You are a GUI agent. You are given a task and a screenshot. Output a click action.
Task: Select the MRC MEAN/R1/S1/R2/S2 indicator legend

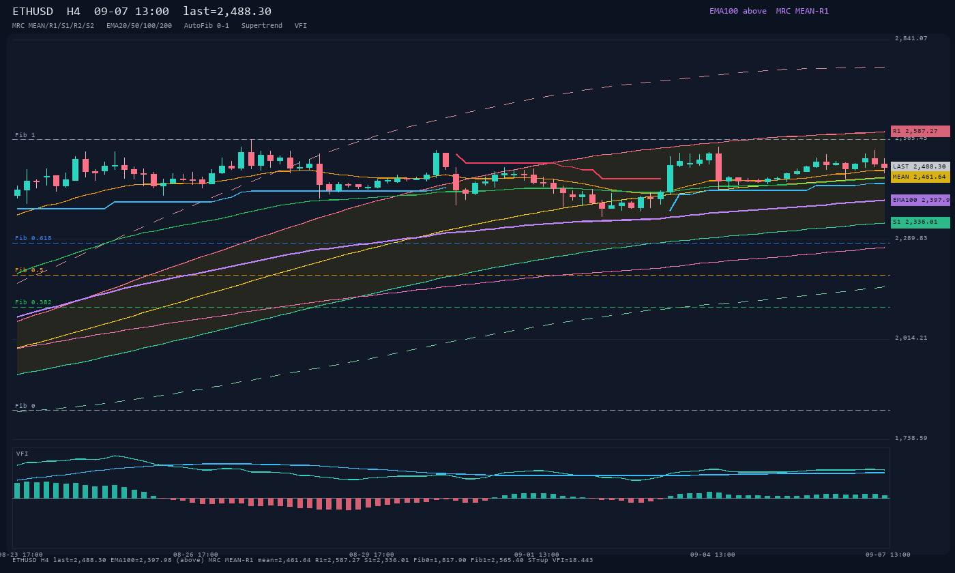coord(53,26)
